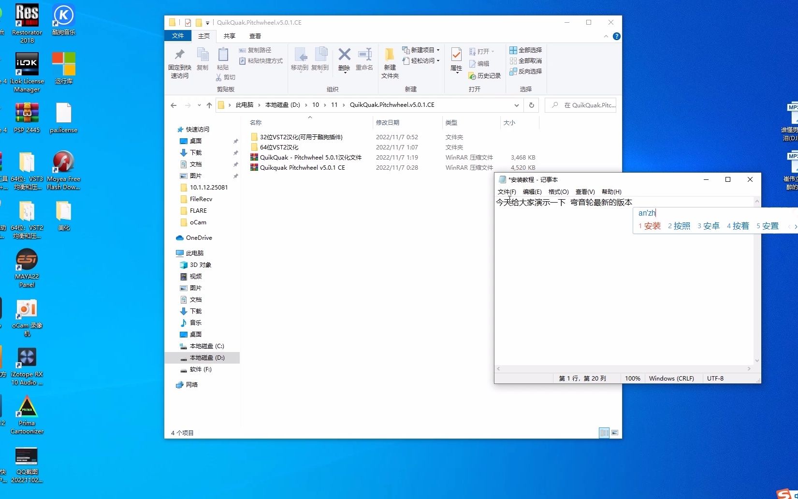
Task: Open the New item dropdown
Action: click(x=421, y=50)
